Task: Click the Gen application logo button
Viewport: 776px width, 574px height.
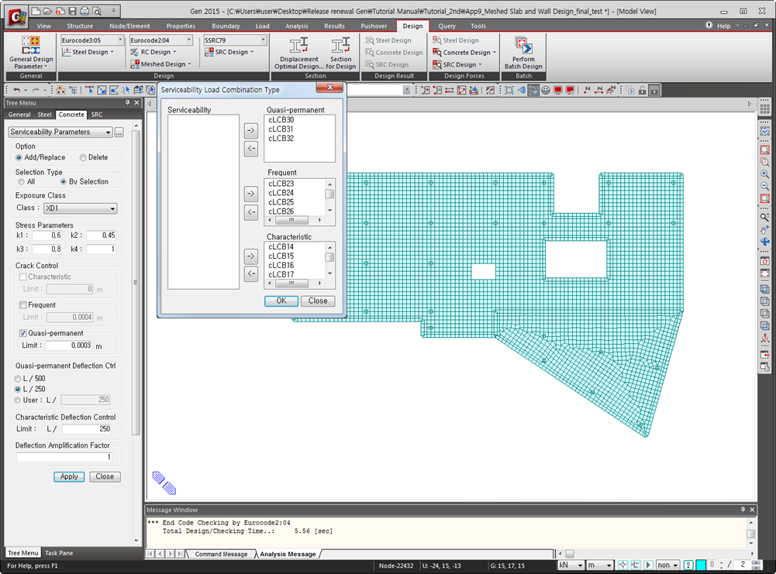Action: pos(18,17)
